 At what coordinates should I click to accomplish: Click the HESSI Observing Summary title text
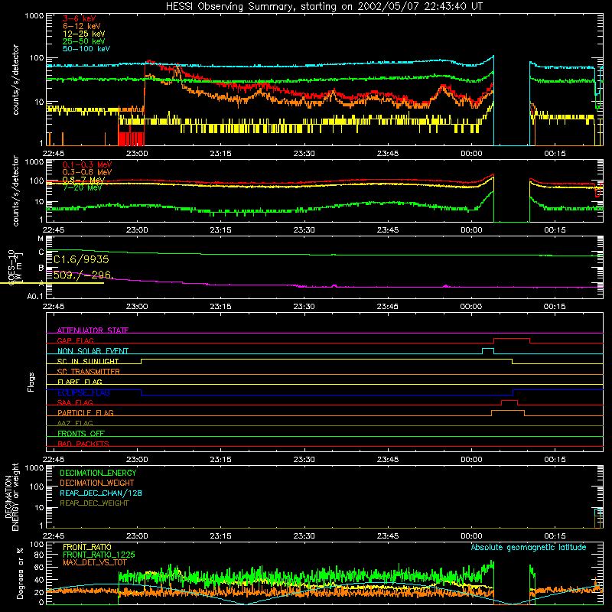coord(324,7)
